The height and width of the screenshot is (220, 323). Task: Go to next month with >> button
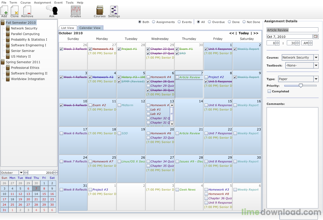[256, 33]
